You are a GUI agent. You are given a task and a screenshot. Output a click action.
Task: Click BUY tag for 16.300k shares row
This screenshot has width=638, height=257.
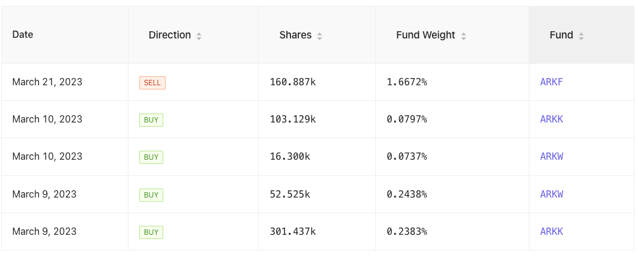151,157
